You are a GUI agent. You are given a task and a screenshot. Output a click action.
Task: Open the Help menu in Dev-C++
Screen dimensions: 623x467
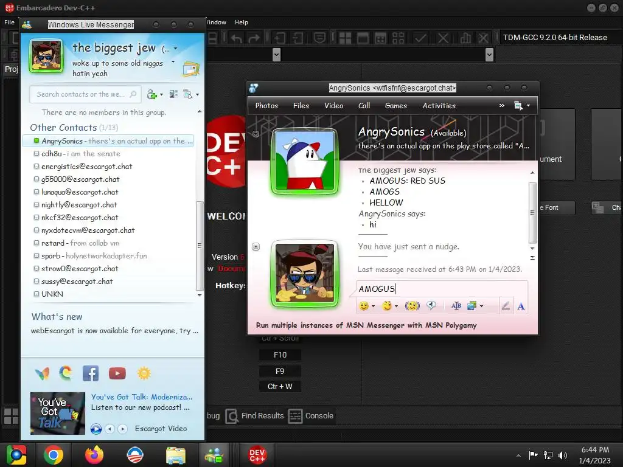[241, 22]
